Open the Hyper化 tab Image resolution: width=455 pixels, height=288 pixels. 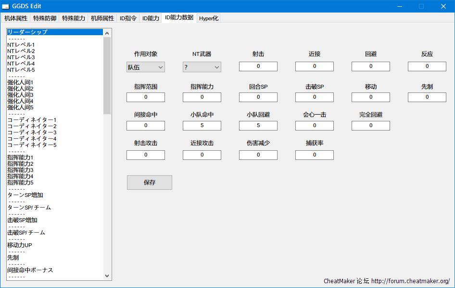tap(209, 18)
